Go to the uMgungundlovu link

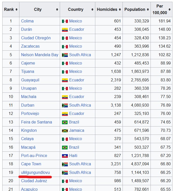point(35,173)
